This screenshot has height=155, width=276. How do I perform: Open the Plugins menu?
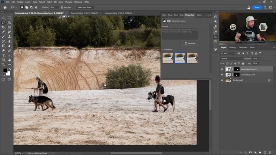coord(69,2)
